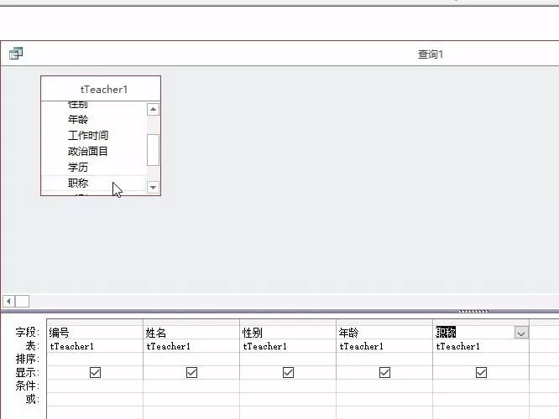This screenshot has width=559, height=419.
Task: Click the tTeacher1 table header
Action: [101, 89]
